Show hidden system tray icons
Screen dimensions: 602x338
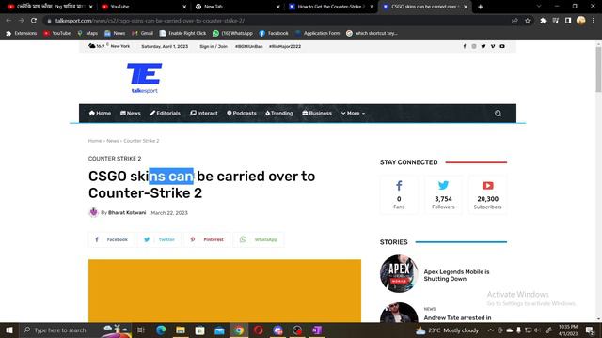(490, 330)
